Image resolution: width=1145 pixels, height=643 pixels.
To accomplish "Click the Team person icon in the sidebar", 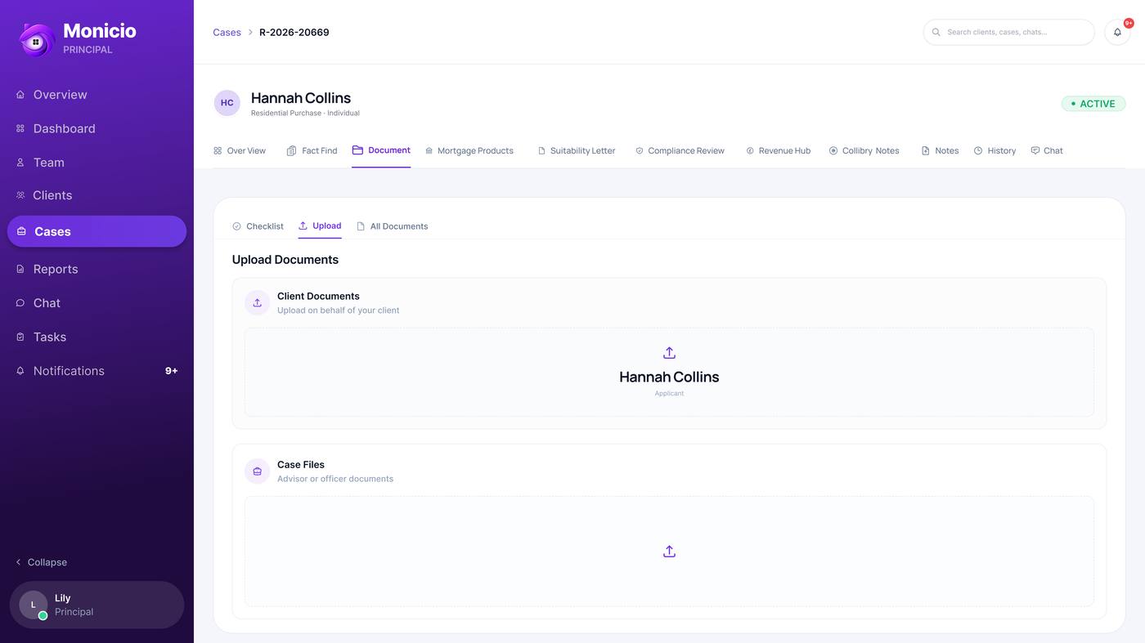I will (20, 163).
